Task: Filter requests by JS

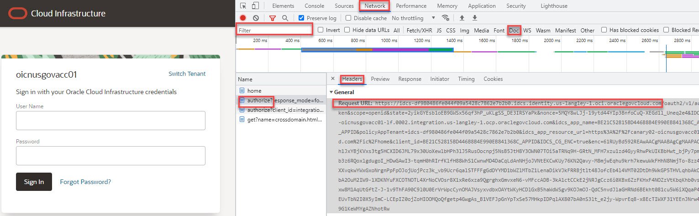Action: pyautogui.click(x=439, y=31)
